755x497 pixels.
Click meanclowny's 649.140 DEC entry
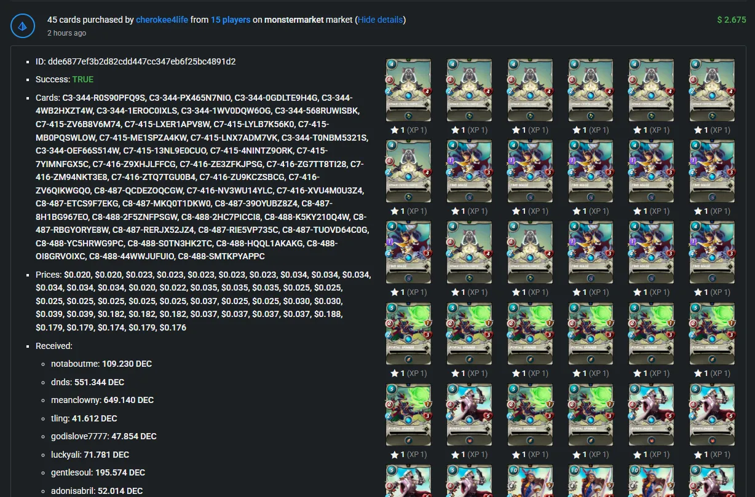[102, 400]
